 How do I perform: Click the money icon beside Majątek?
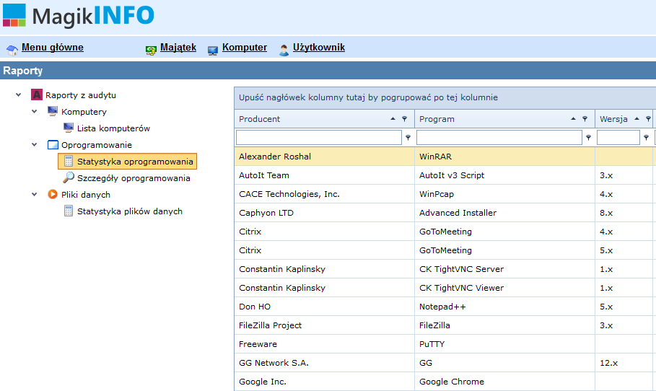[151, 50]
